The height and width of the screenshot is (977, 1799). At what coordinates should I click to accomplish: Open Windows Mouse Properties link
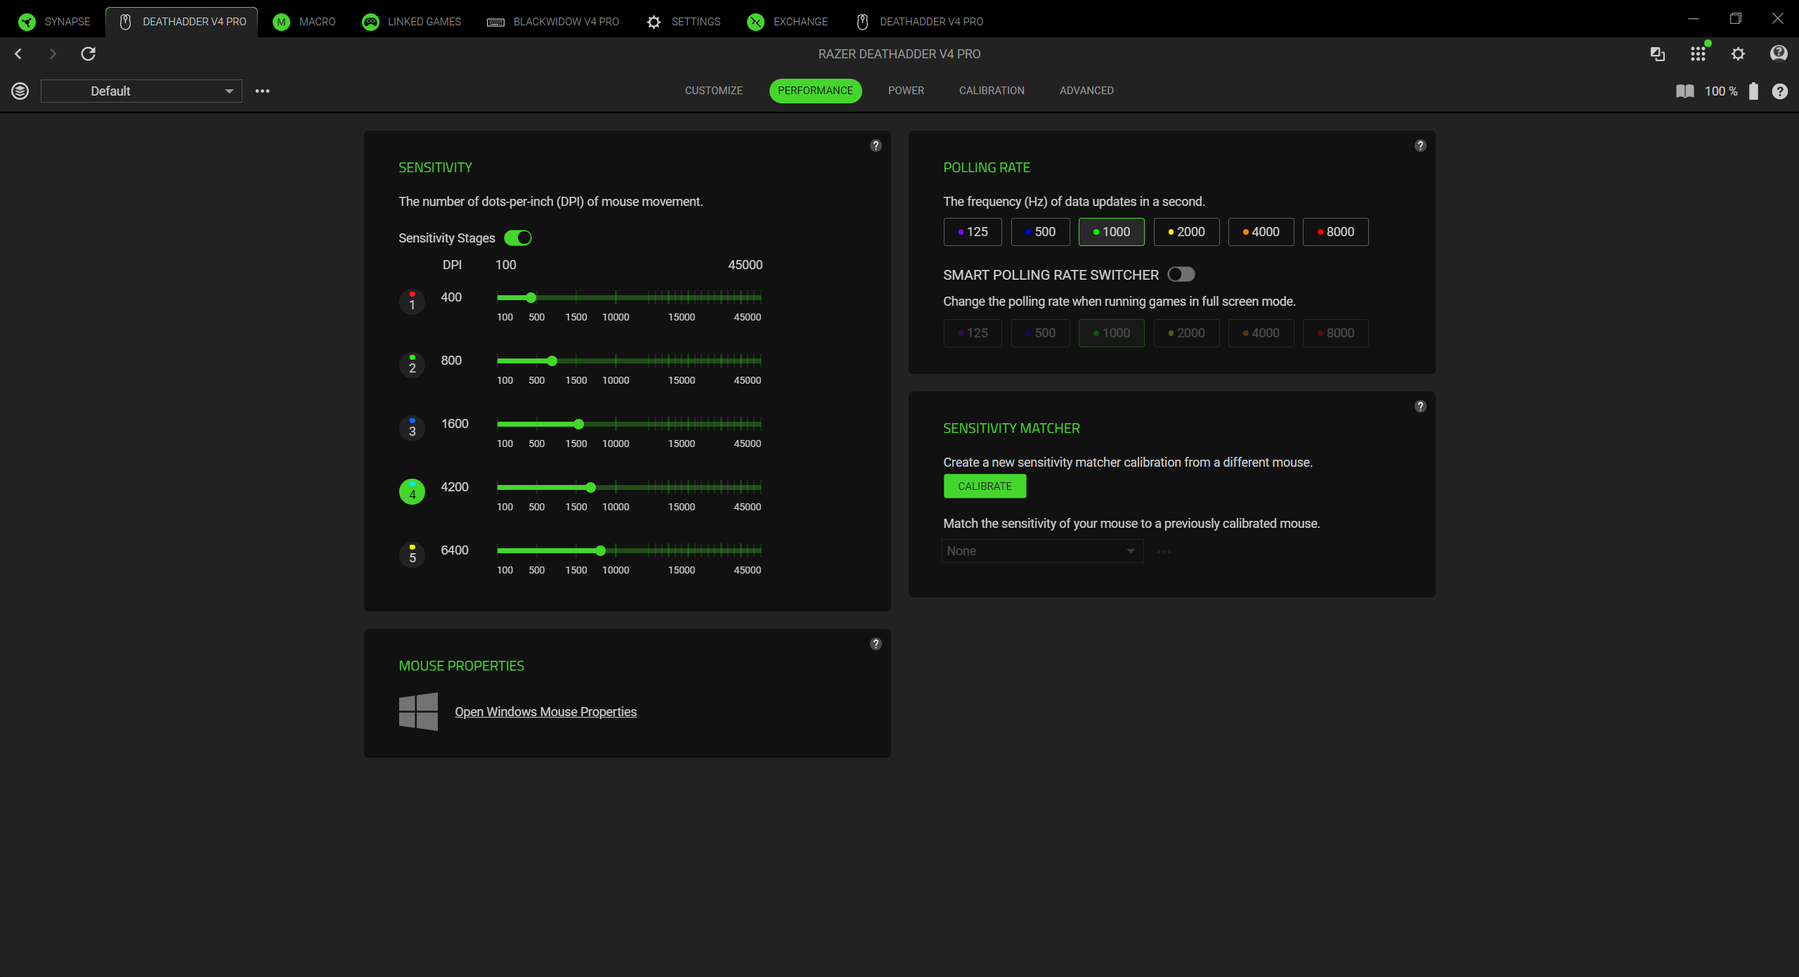point(545,711)
